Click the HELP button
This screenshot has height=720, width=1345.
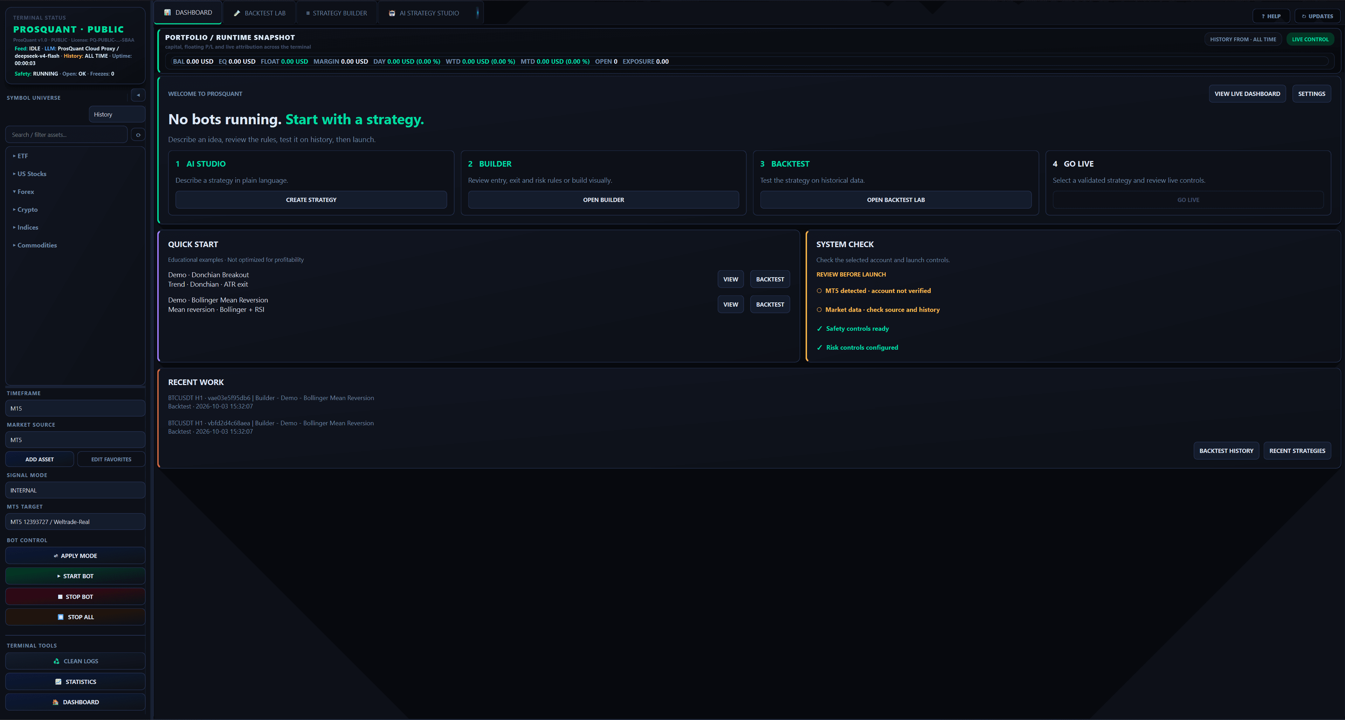click(x=1271, y=16)
